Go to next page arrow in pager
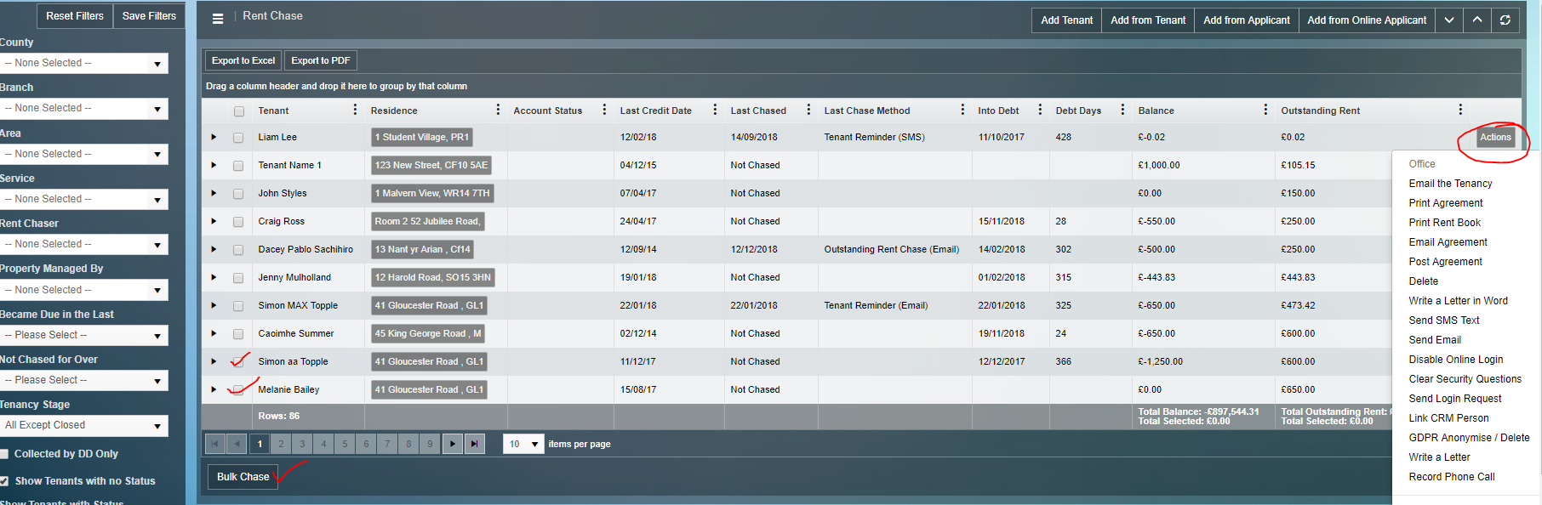The image size is (1542, 505). point(453,444)
